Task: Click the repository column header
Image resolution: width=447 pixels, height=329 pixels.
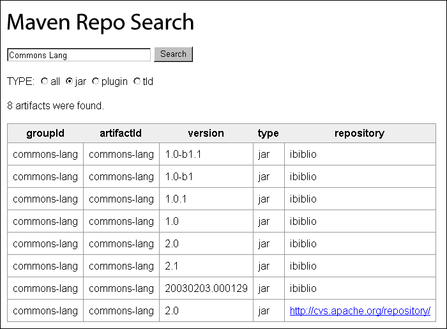Action: pyautogui.click(x=360, y=133)
